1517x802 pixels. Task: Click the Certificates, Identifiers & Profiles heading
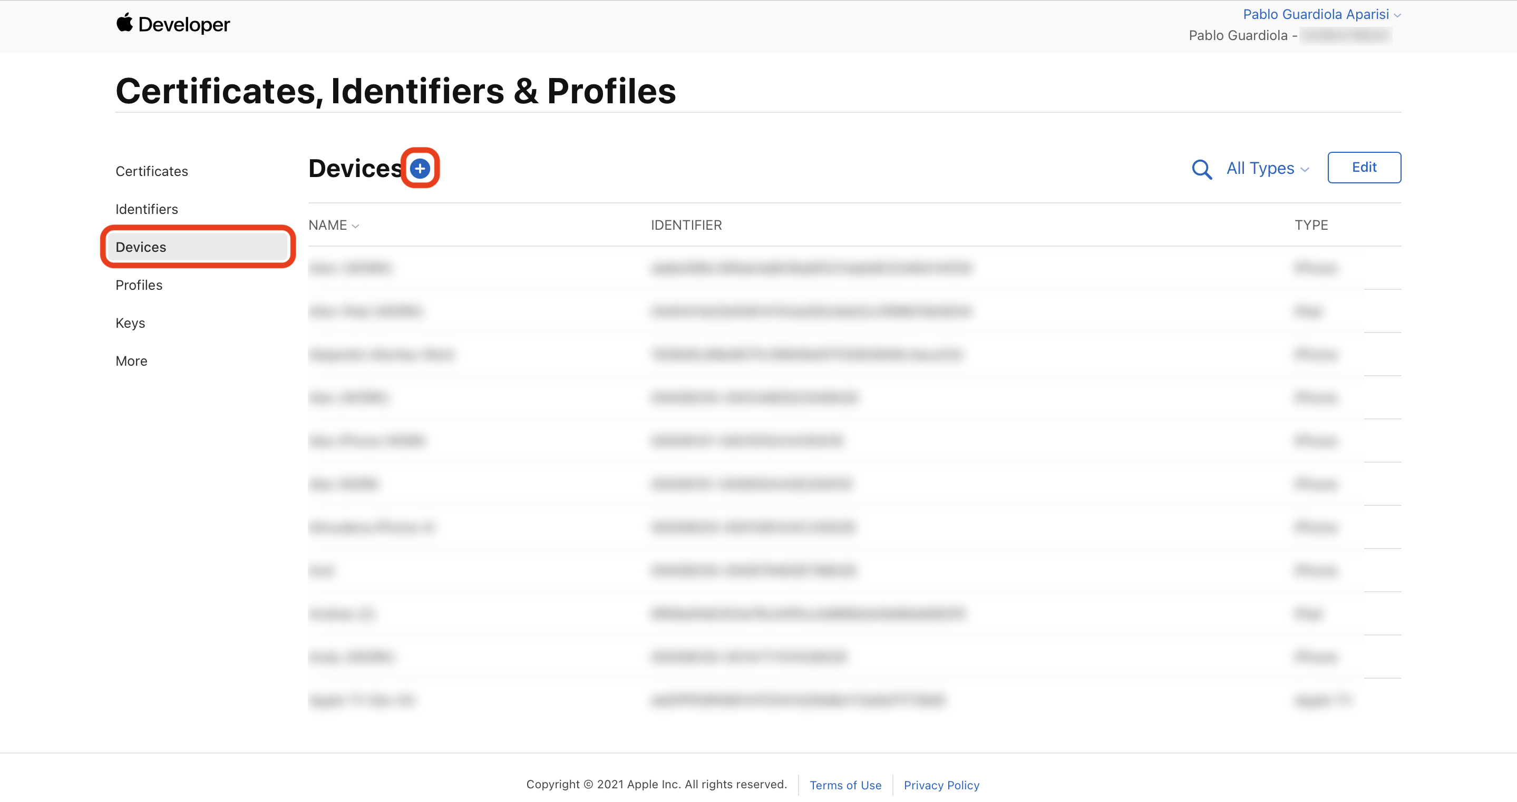[x=396, y=91]
